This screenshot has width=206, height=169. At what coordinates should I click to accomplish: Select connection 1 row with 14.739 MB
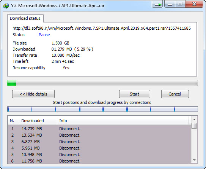coord(99,129)
